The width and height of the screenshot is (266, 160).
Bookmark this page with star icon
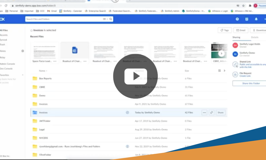(x=243, y=6)
